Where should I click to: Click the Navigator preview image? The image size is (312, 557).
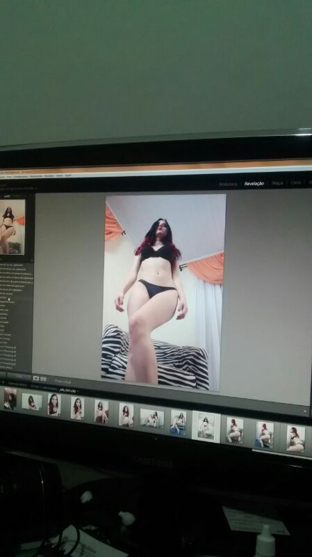(x=12, y=227)
